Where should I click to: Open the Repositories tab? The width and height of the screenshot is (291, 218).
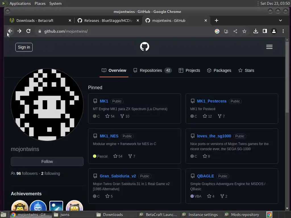153,70
